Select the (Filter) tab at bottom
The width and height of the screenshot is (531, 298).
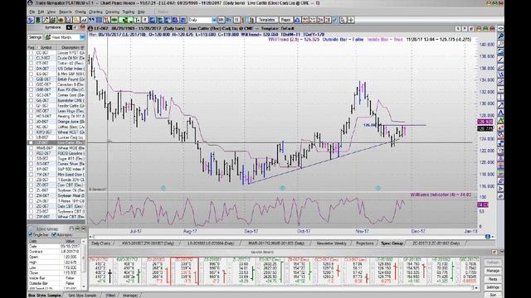tap(110, 296)
